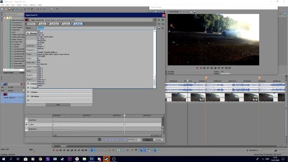Choose 'top shake' preset from list
288x162 pixels.
(41, 43)
